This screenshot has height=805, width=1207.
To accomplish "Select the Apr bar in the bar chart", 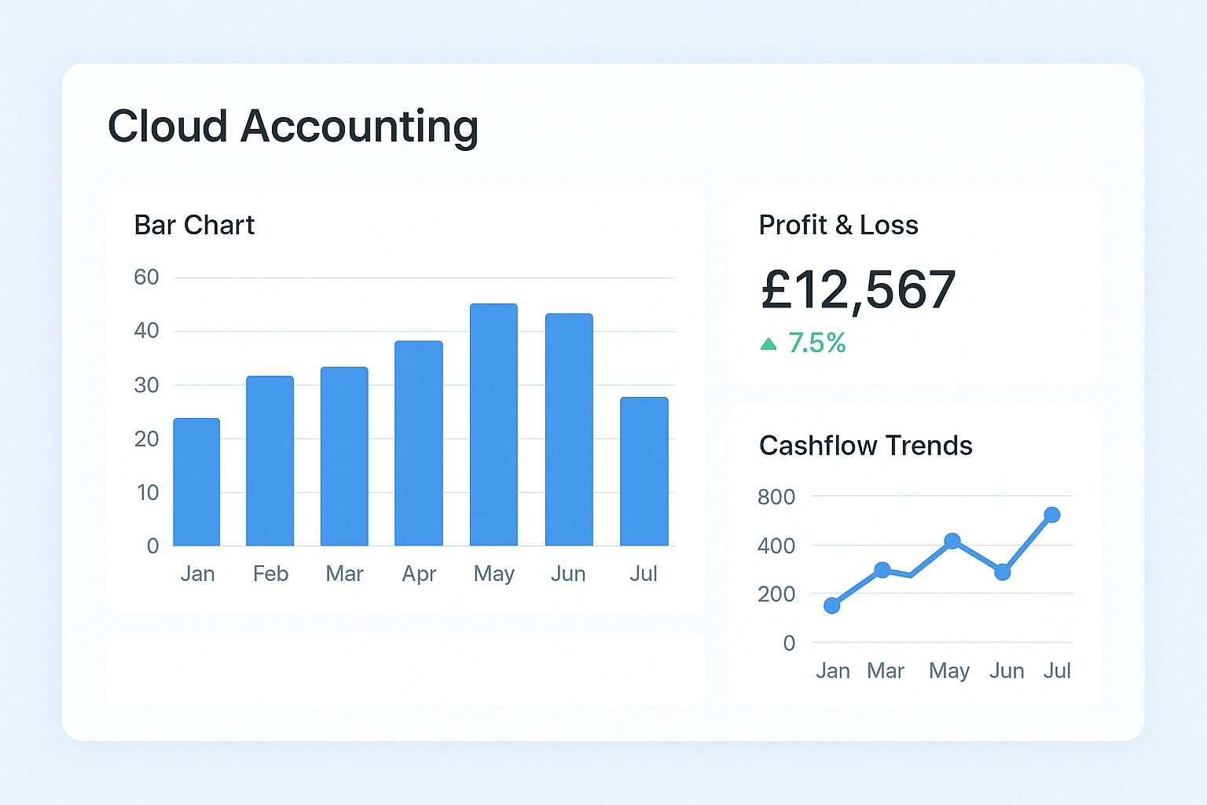I will 419,443.
